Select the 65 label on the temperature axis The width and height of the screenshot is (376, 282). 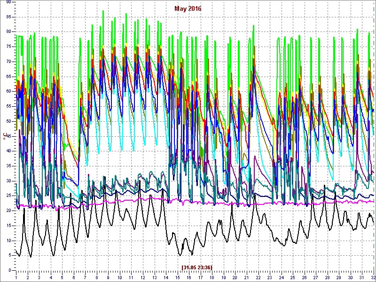pyautogui.click(x=8, y=77)
